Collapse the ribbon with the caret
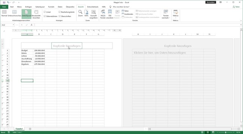 [241, 21]
